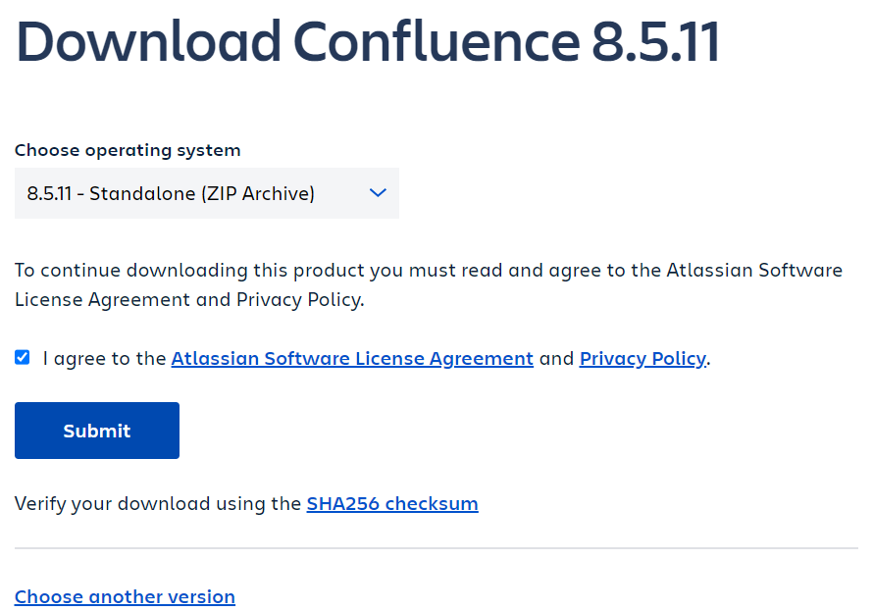Viewport: 873px width, 611px height.
Task: Click 'Choose another version' link
Action: 125,596
